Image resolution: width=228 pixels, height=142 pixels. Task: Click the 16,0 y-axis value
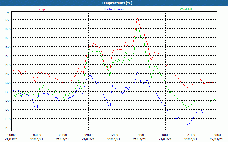point(7,38)
